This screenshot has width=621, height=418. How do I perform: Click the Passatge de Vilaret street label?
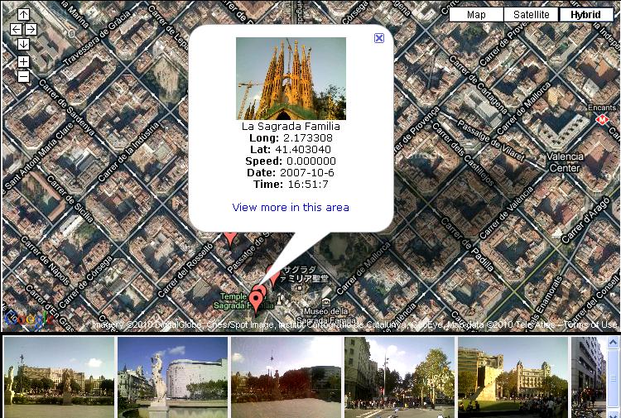point(491,141)
